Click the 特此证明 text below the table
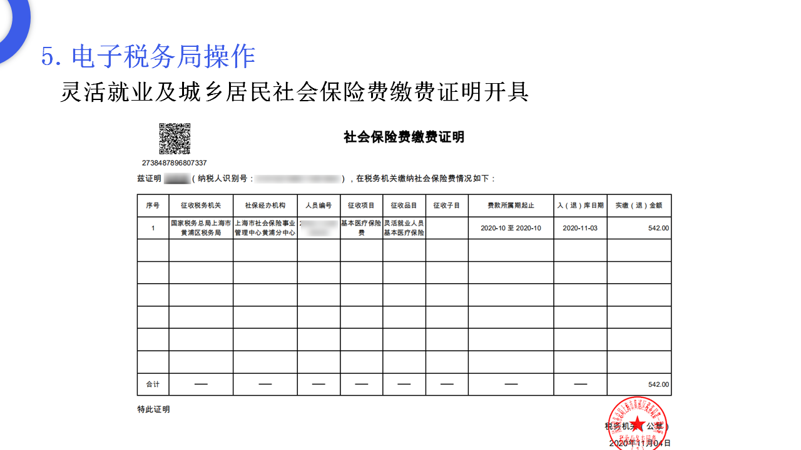 (153, 409)
